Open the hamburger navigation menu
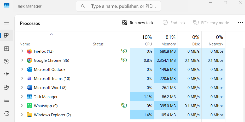 7,23
